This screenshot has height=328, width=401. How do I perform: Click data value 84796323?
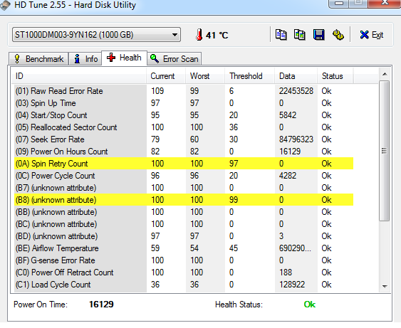pyautogui.click(x=296, y=139)
